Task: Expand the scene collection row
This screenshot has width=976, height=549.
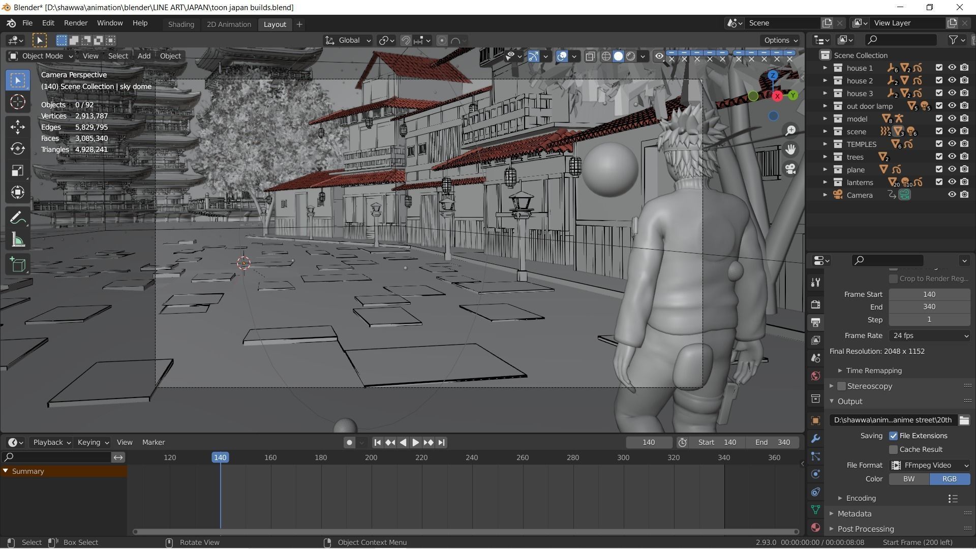Action: 825,131
